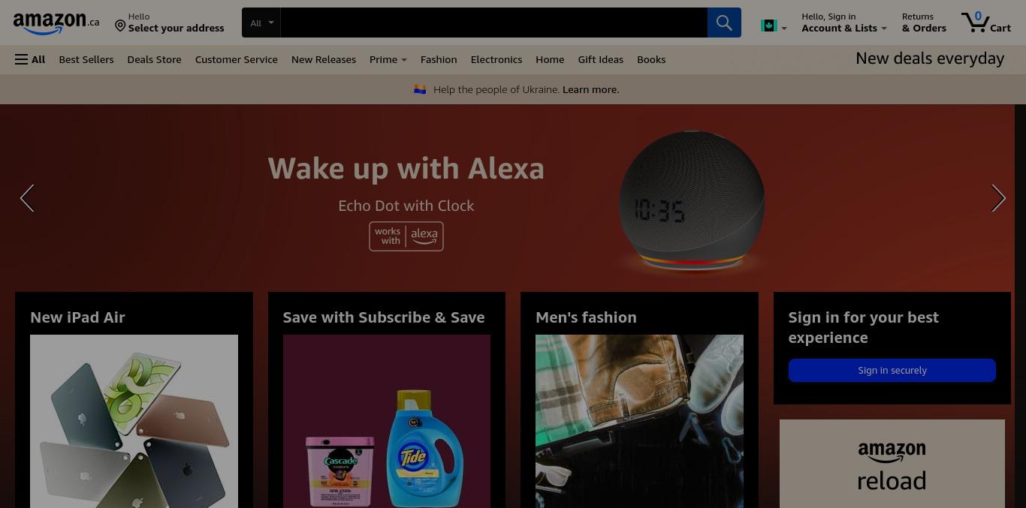This screenshot has height=508, width=1026.
Task: Open the All hamburger menu
Action: point(30,59)
